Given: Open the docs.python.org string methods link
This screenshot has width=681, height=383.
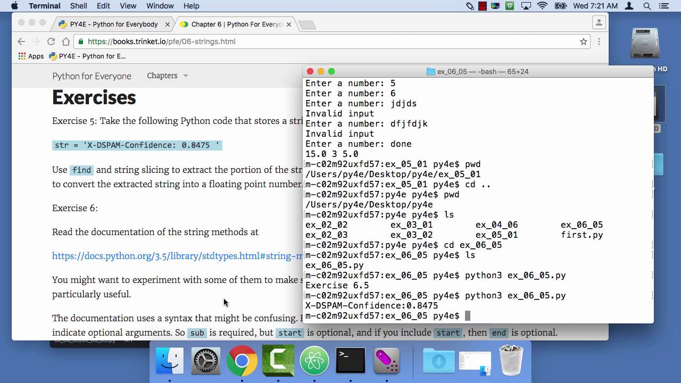Looking at the screenshot, I should 177,256.
